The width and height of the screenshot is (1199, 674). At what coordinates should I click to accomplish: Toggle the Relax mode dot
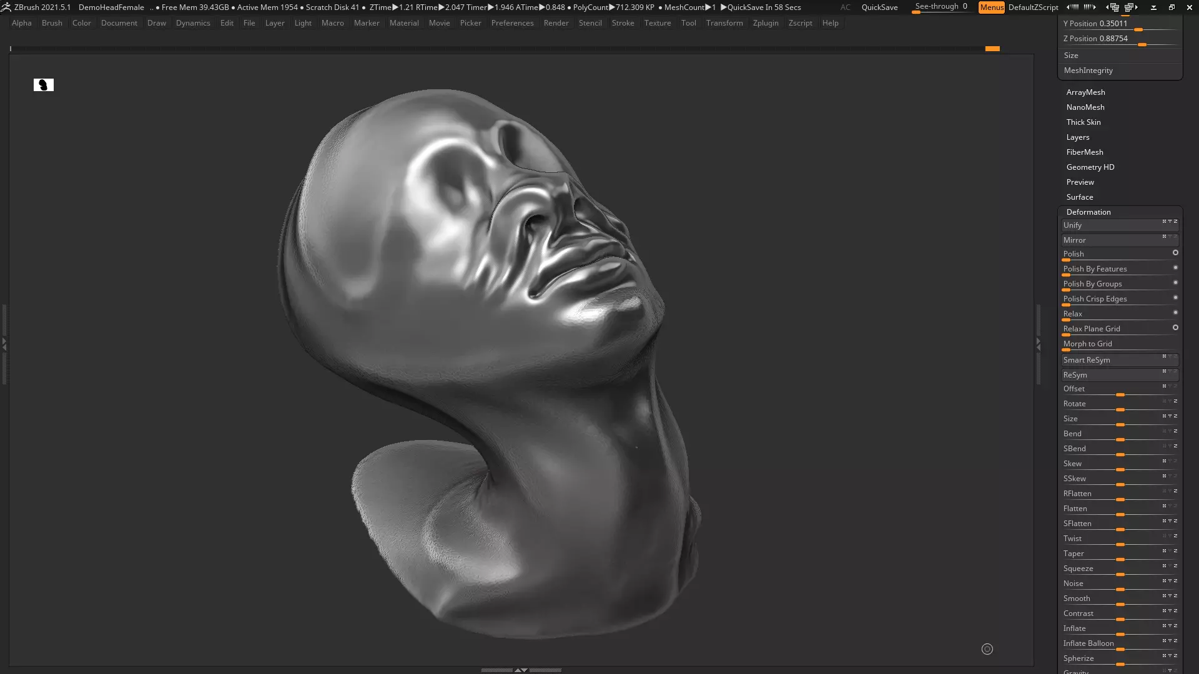(1175, 313)
